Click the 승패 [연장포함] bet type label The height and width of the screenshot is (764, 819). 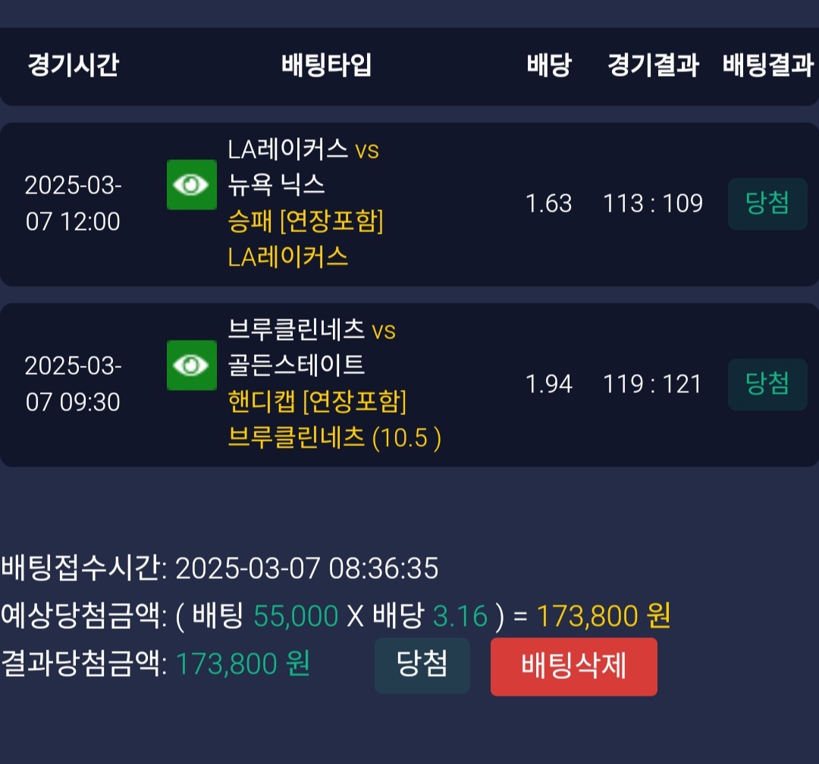(306, 221)
